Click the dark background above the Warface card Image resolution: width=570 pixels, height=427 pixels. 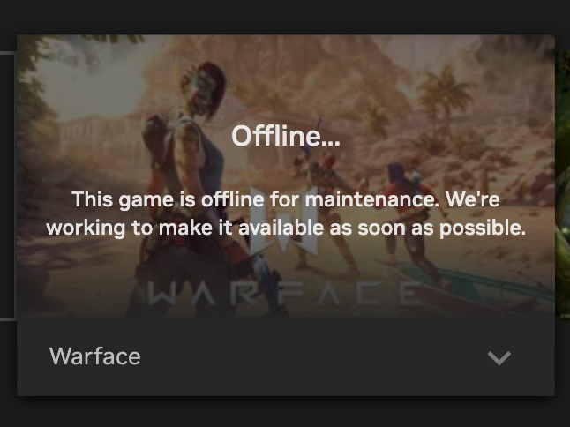(285, 17)
